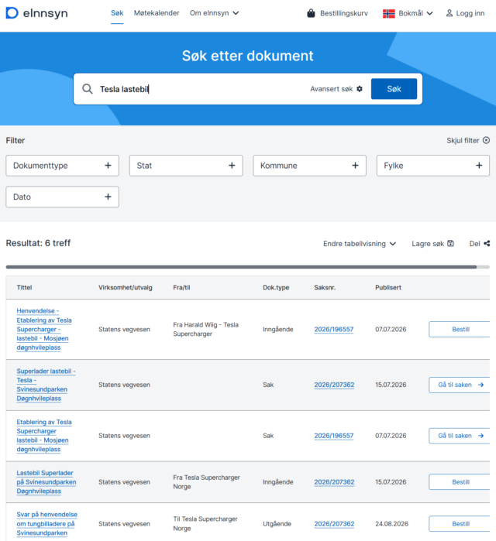Click the Lagre søk save icon
Viewport: 496px width, 541px height.
click(450, 244)
